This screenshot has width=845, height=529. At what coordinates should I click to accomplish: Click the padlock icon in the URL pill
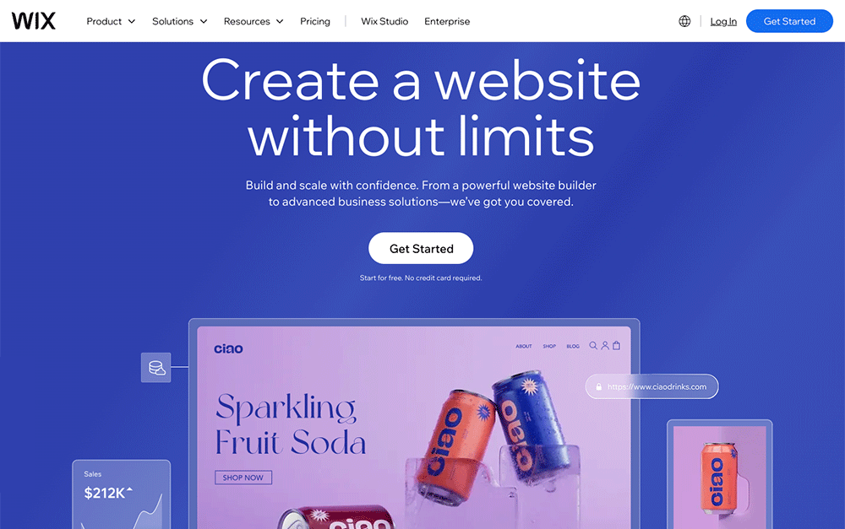pos(599,386)
